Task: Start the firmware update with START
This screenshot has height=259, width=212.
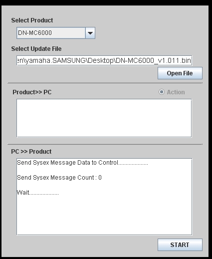Action: (x=180, y=245)
